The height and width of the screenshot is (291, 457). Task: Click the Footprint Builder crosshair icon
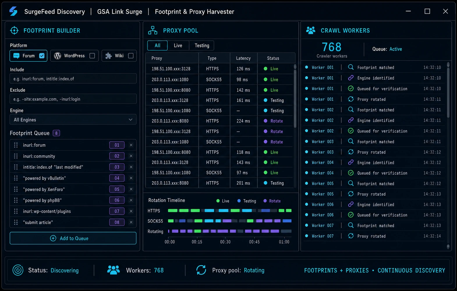[x=14, y=30]
